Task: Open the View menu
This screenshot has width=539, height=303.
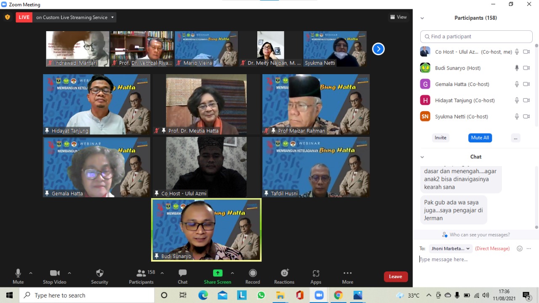Action: pos(398,17)
